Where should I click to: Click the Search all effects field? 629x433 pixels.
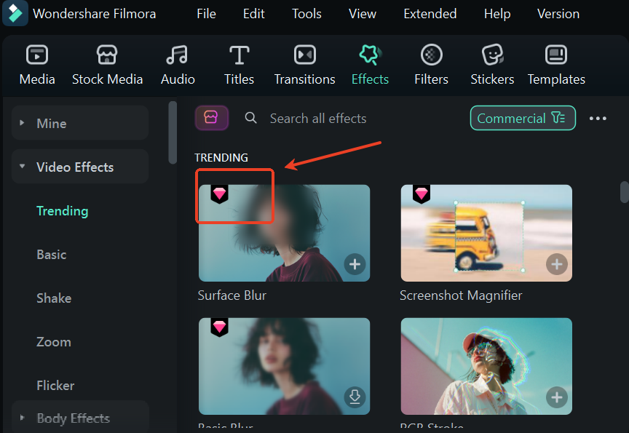[x=318, y=118]
